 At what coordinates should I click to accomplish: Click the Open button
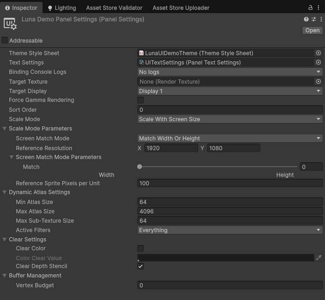point(312,30)
